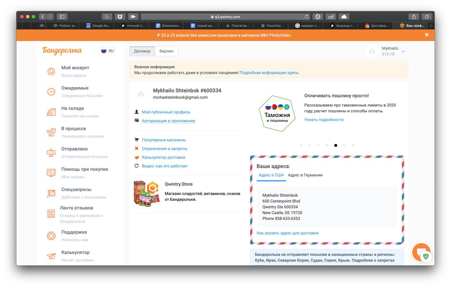Open the В процессе packing icon
Viewport: 451px width, 287px height.
coord(51,132)
